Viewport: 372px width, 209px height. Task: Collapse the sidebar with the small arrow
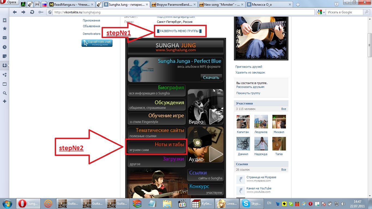tap(8, 66)
